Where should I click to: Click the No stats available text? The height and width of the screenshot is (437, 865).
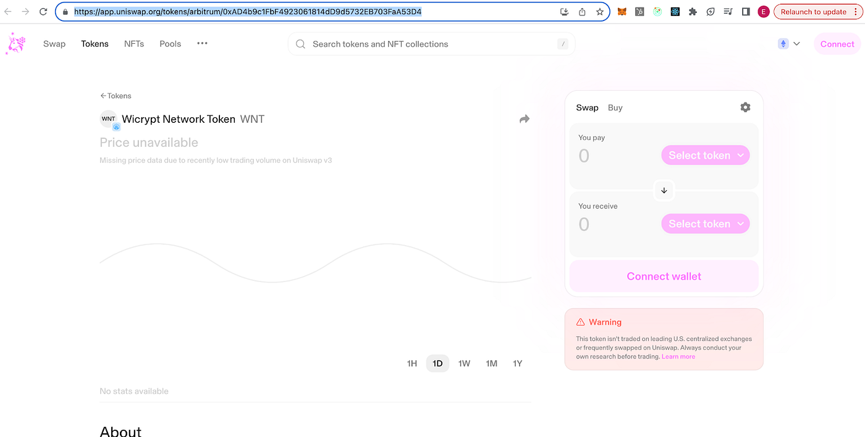(134, 391)
